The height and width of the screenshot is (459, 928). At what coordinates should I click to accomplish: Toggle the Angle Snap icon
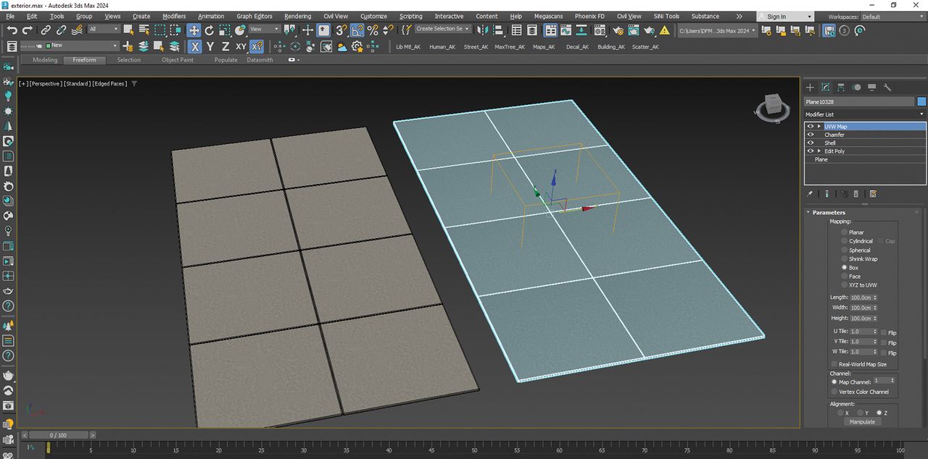pyautogui.click(x=357, y=30)
